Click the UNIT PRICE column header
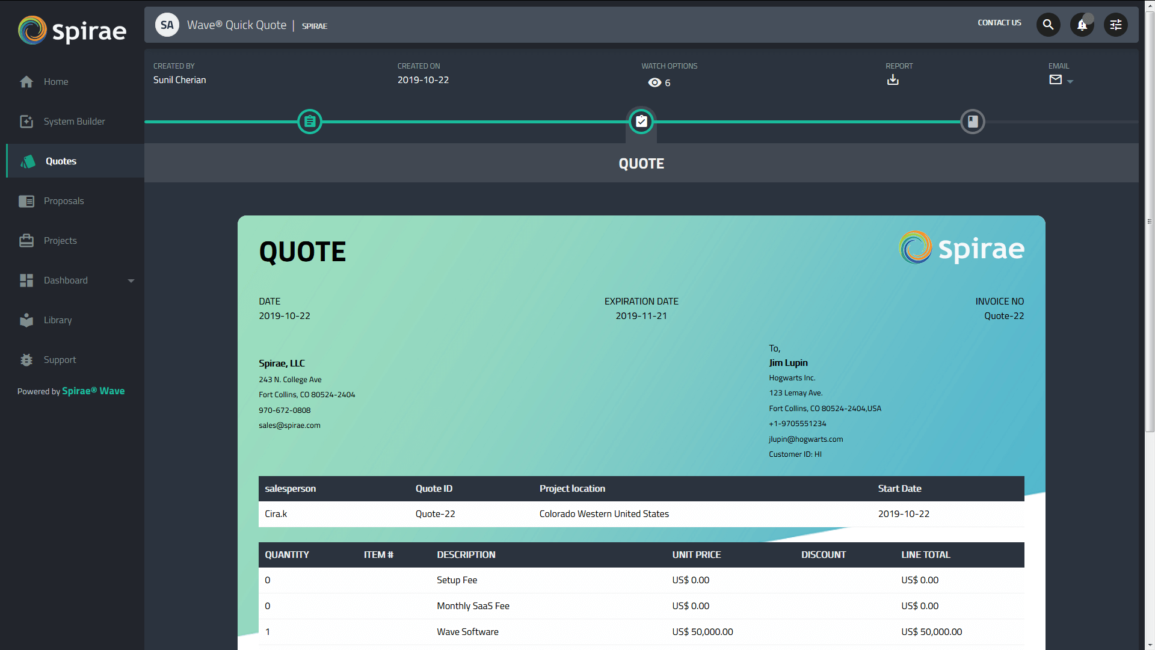Image resolution: width=1155 pixels, height=650 pixels. [x=697, y=555]
